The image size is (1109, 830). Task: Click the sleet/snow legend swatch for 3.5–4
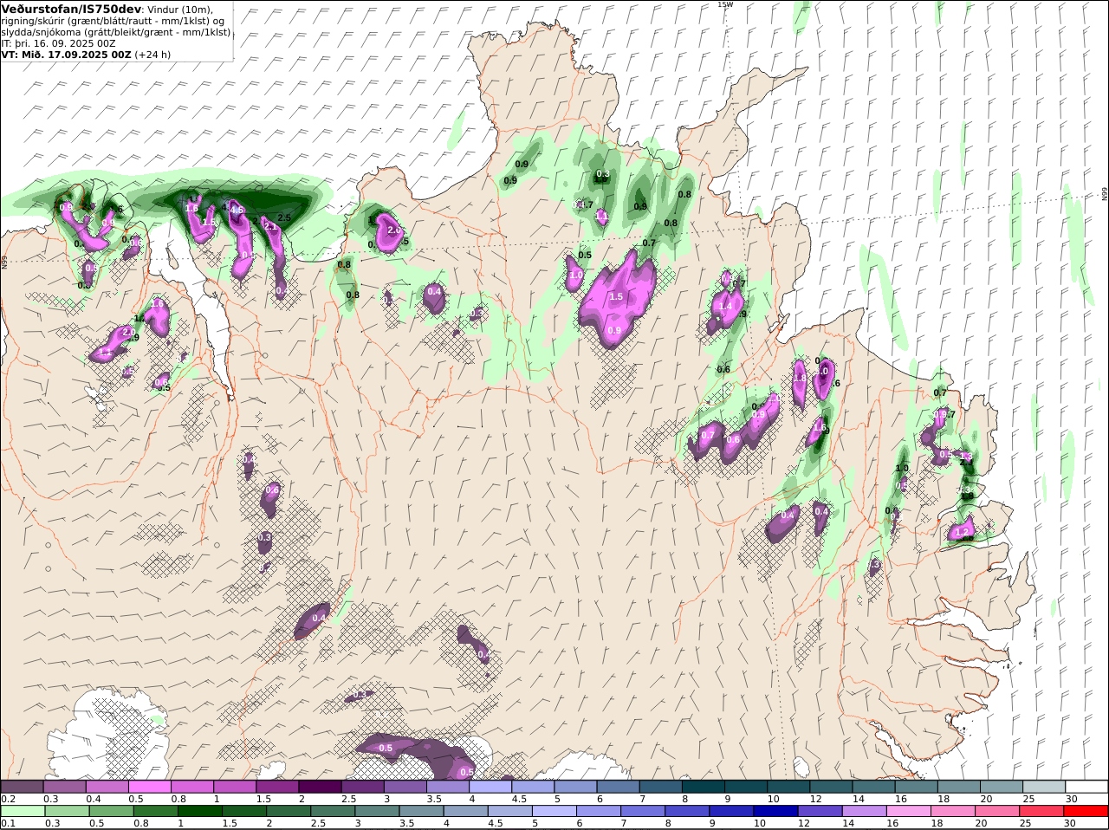coord(447,787)
